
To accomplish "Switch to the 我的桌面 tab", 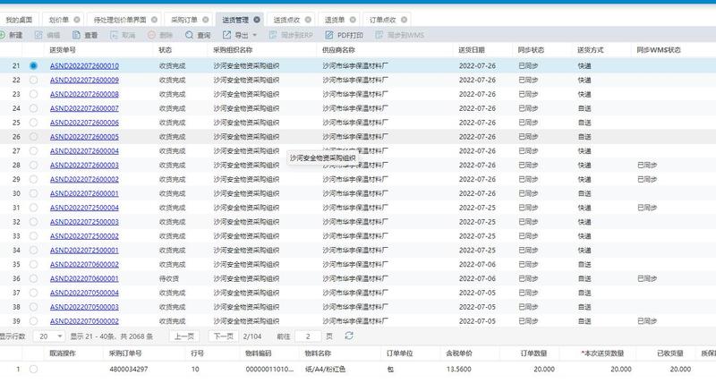I will pyautogui.click(x=19, y=20).
